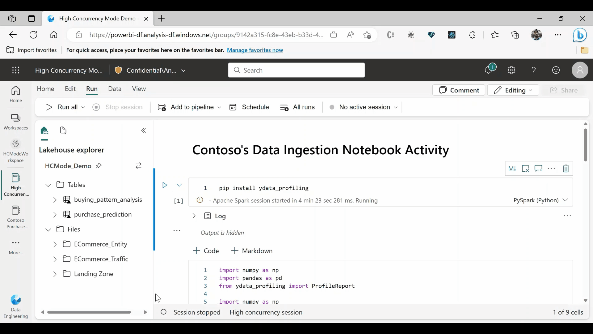593x334 pixels.
Task: Select the Run ribbon tab
Action: click(92, 89)
